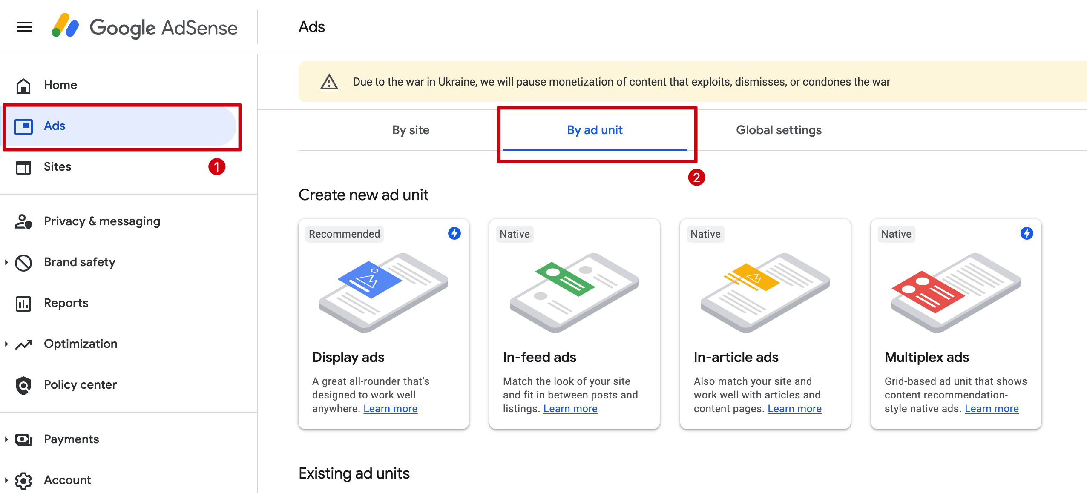Screen dimensions: 1087x493
Task: Click the lightning bolt on Display ads card
Action: pyautogui.click(x=454, y=233)
